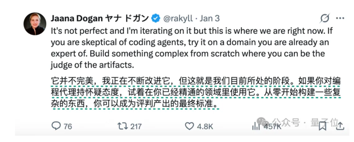Screen dimensions: 354x142
Task: Click the 217 reposts count
Action: (x=136, y=126)
